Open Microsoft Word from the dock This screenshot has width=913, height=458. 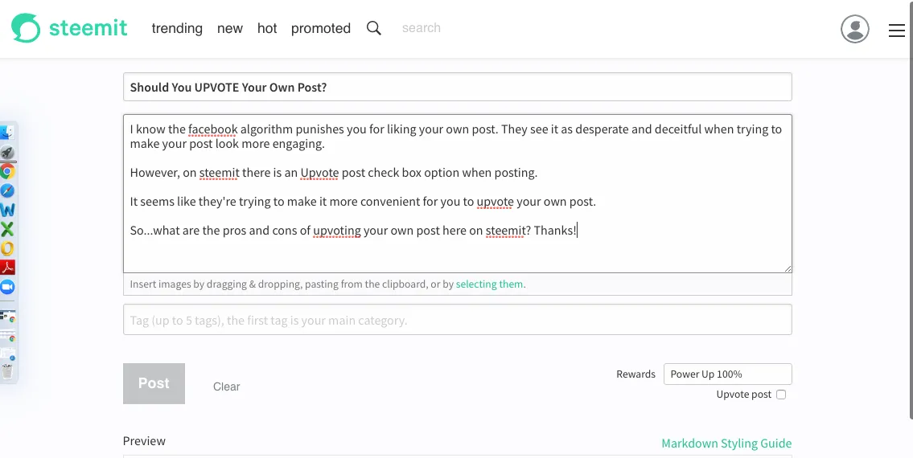click(x=7, y=210)
